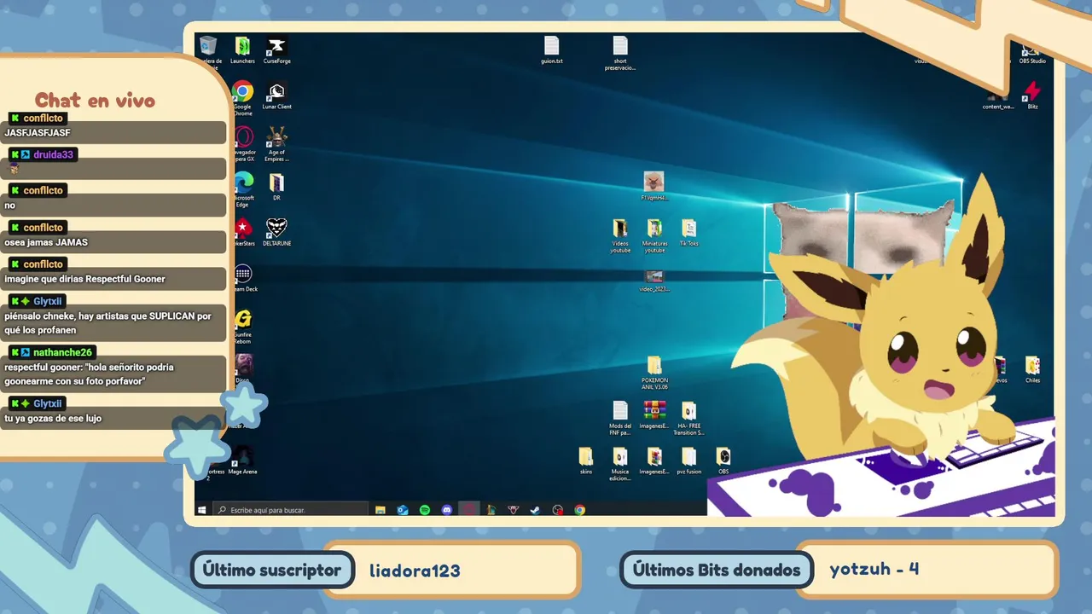Launch Lunar Client from the desktop

[x=276, y=95]
